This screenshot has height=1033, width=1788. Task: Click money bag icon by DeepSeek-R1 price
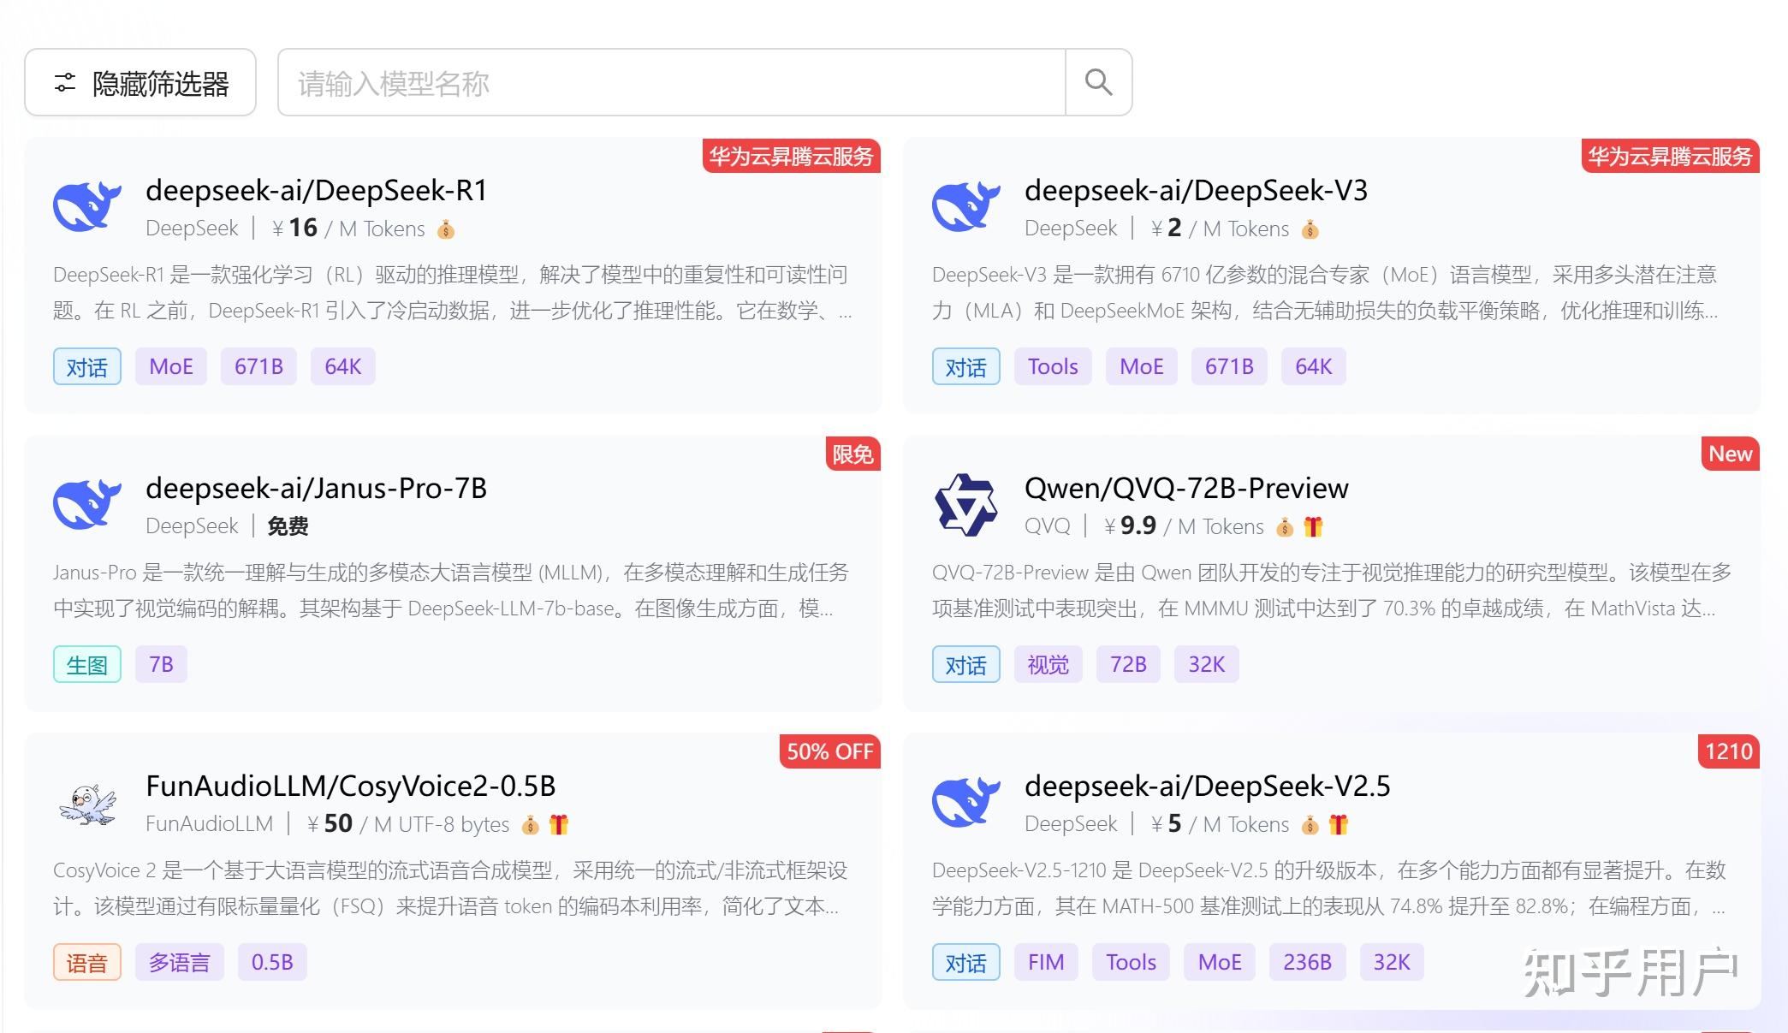[446, 229]
